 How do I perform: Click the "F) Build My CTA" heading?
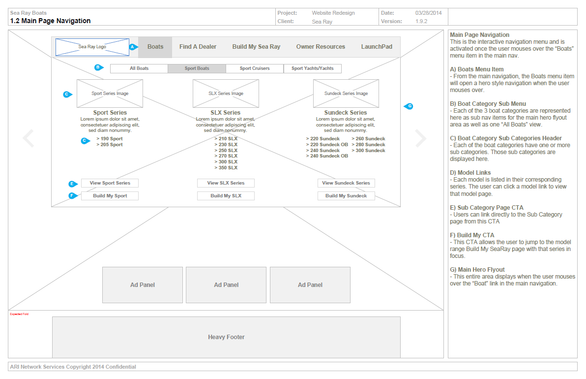click(x=472, y=235)
